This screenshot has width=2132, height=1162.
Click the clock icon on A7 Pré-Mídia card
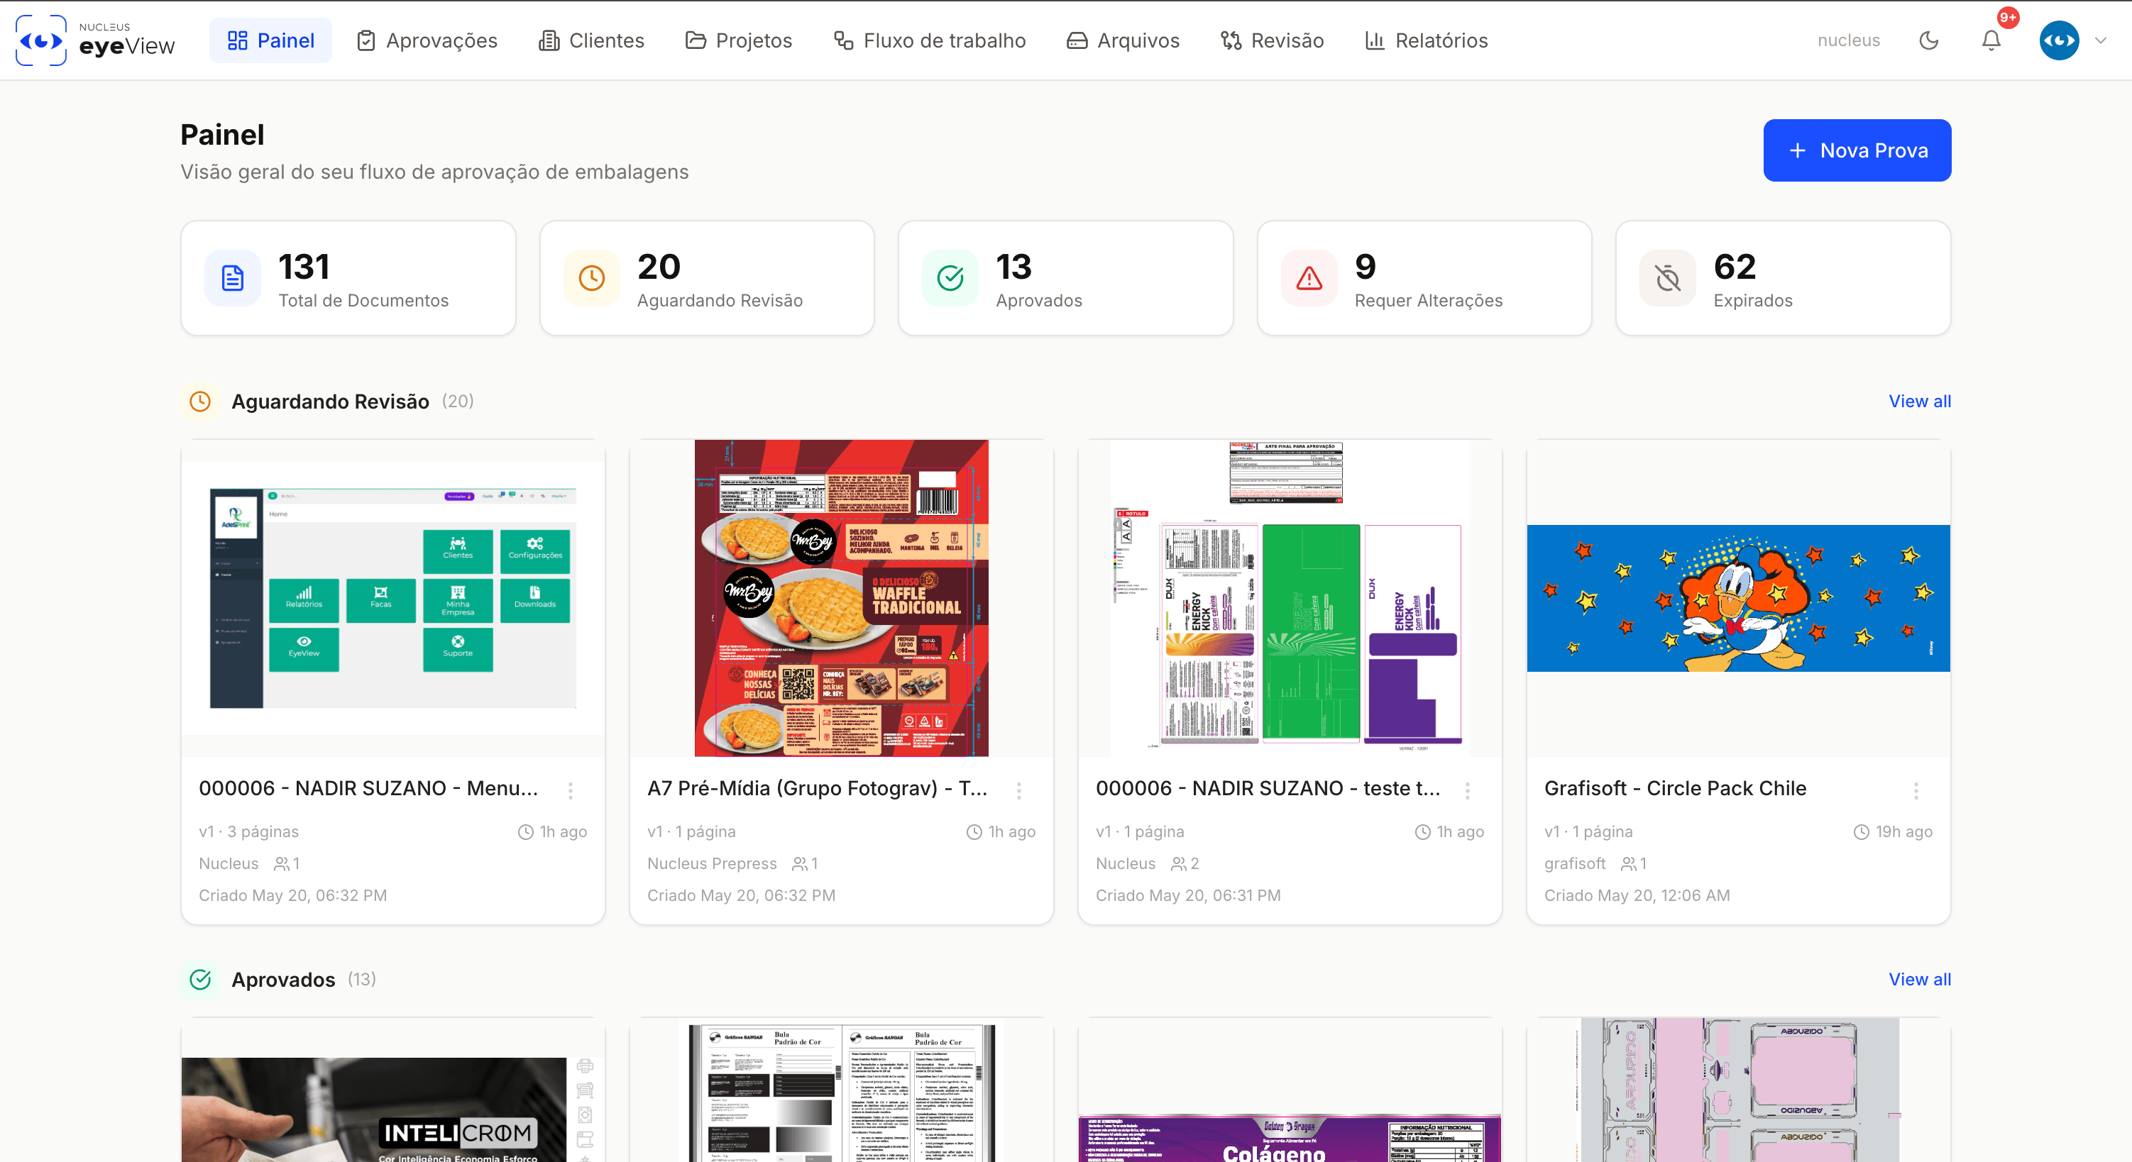974,832
